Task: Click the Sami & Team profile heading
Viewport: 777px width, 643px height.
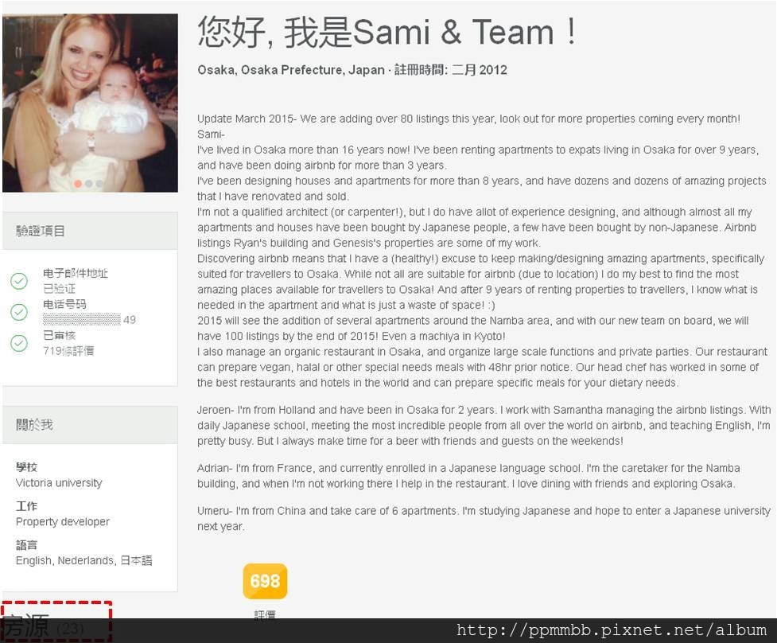Action: (x=387, y=32)
